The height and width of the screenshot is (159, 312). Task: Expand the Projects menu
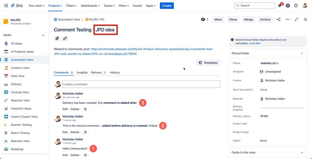coord(55,6)
